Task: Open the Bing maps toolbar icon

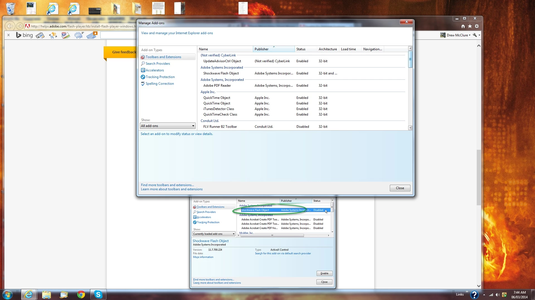Action: [x=65, y=35]
